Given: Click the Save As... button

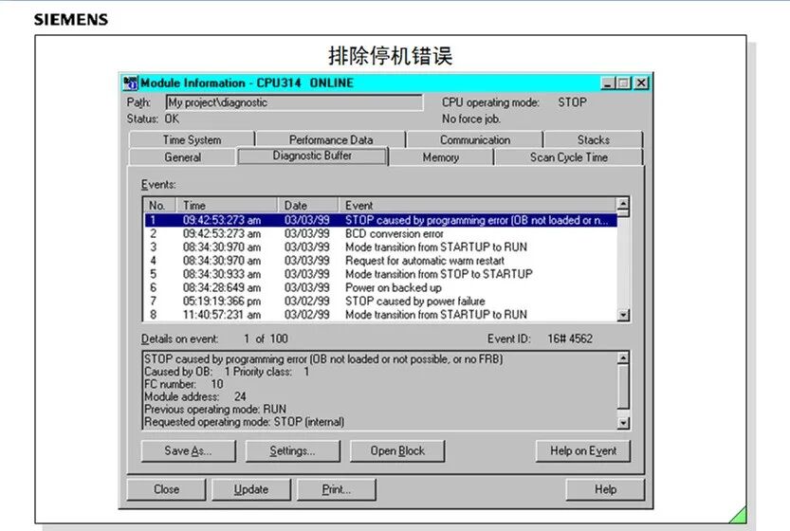Looking at the screenshot, I should pos(188,451).
